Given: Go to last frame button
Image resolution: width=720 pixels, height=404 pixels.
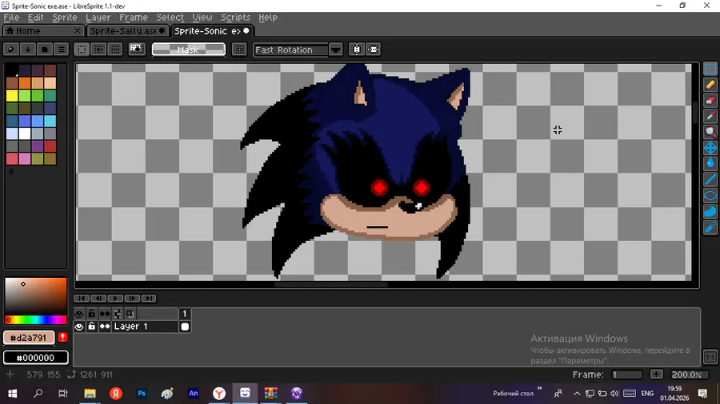Looking at the screenshot, I should [149, 298].
